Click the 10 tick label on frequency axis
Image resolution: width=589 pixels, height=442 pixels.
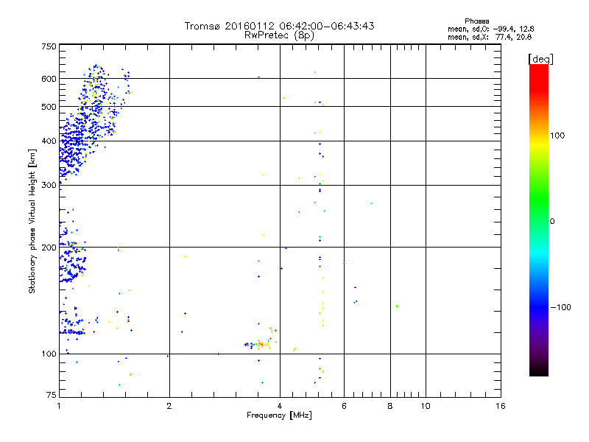(x=426, y=406)
